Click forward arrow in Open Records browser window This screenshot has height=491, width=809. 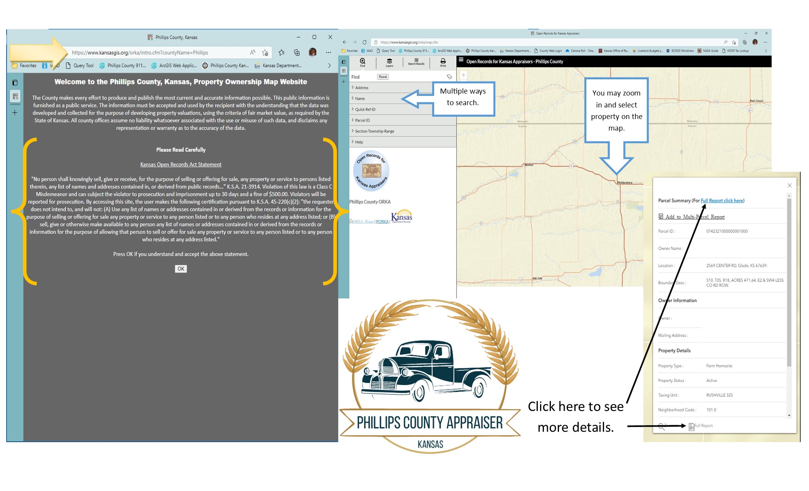pyautogui.click(x=354, y=42)
